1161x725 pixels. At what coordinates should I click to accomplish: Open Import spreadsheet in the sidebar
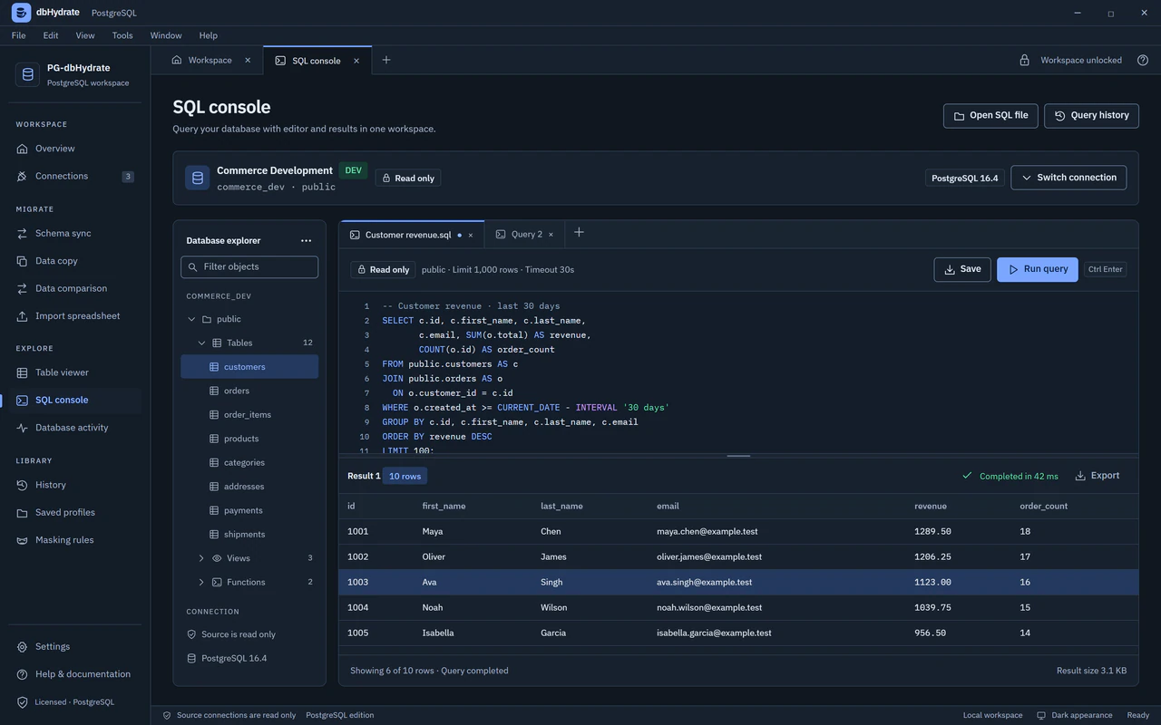[x=75, y=316]
